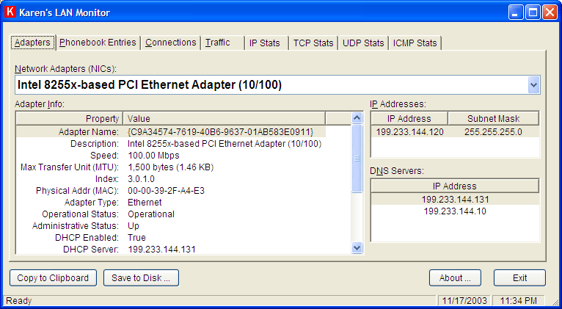Select Administrative Status Up value
The height and width of the screenshot is (309, 562).
point(134,226)
